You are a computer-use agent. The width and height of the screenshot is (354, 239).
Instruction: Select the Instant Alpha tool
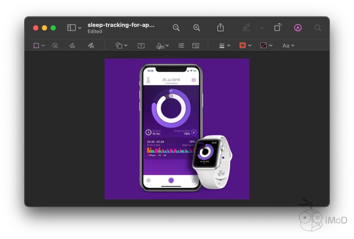(54, 45)
